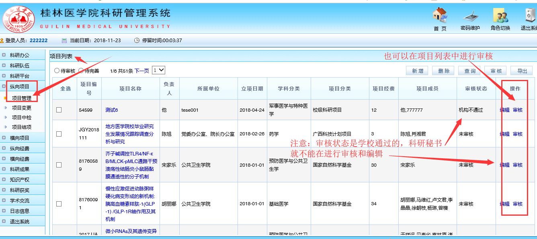
Task: Click the user icon beside 登录人员
Action: click(x=2, y=41)
